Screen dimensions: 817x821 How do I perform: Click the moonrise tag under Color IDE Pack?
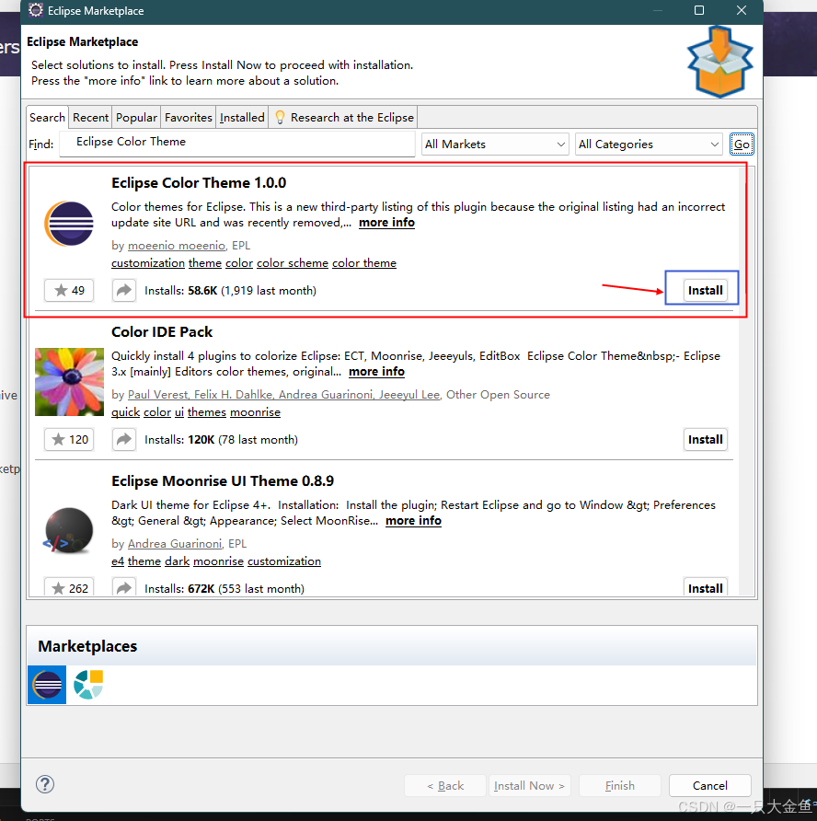point(256,412)
